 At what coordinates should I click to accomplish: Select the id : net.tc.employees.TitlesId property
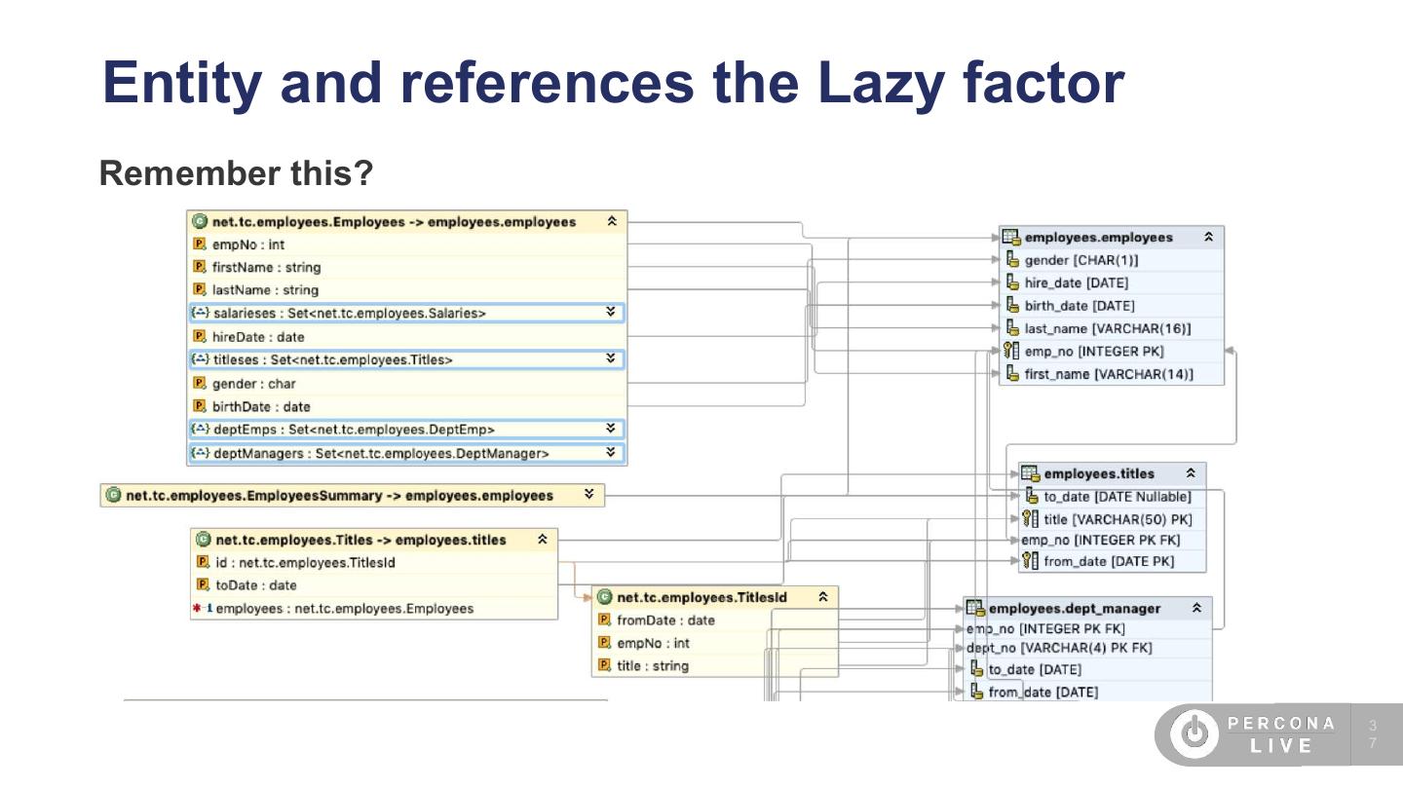tap(305, 563)
